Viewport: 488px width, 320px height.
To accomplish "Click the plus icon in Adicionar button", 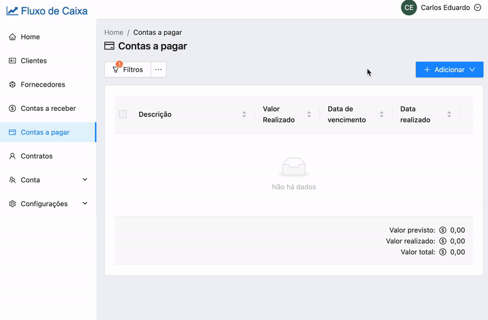I will 427,69.
